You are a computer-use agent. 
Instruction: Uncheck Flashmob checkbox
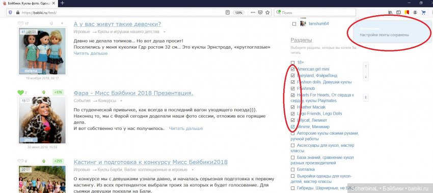pos(293,88)
